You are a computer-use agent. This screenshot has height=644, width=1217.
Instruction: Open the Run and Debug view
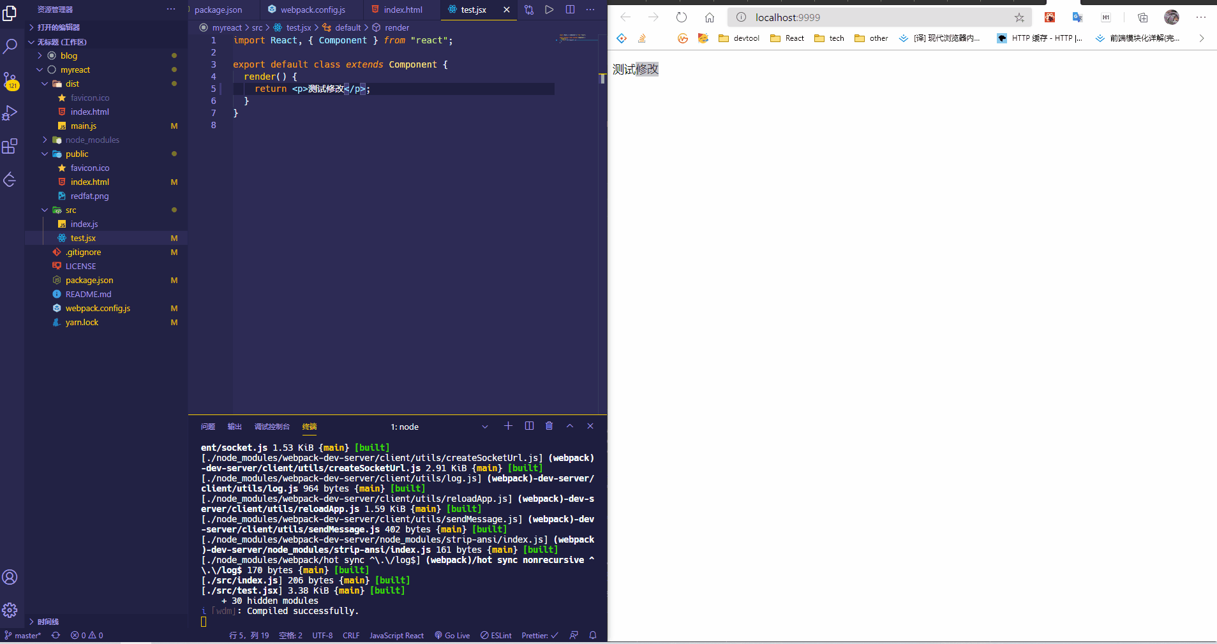point(10,113)
